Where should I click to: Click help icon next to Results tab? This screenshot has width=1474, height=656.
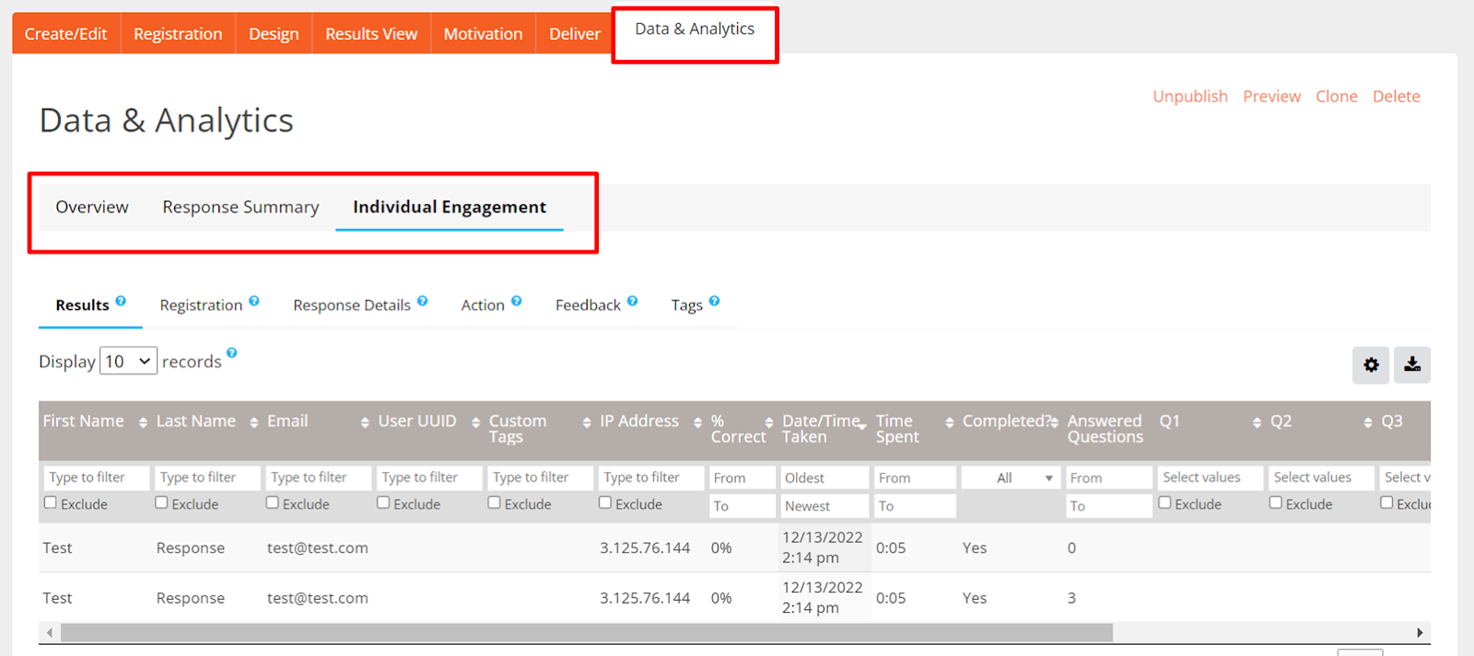[x=121, y=301]
